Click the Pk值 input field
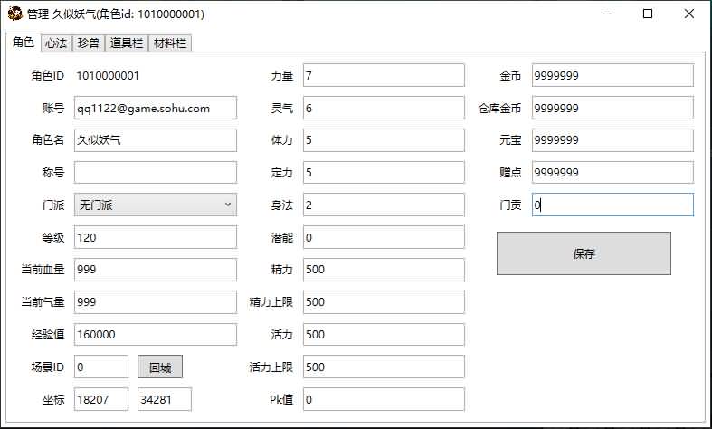 coord(384,399)
